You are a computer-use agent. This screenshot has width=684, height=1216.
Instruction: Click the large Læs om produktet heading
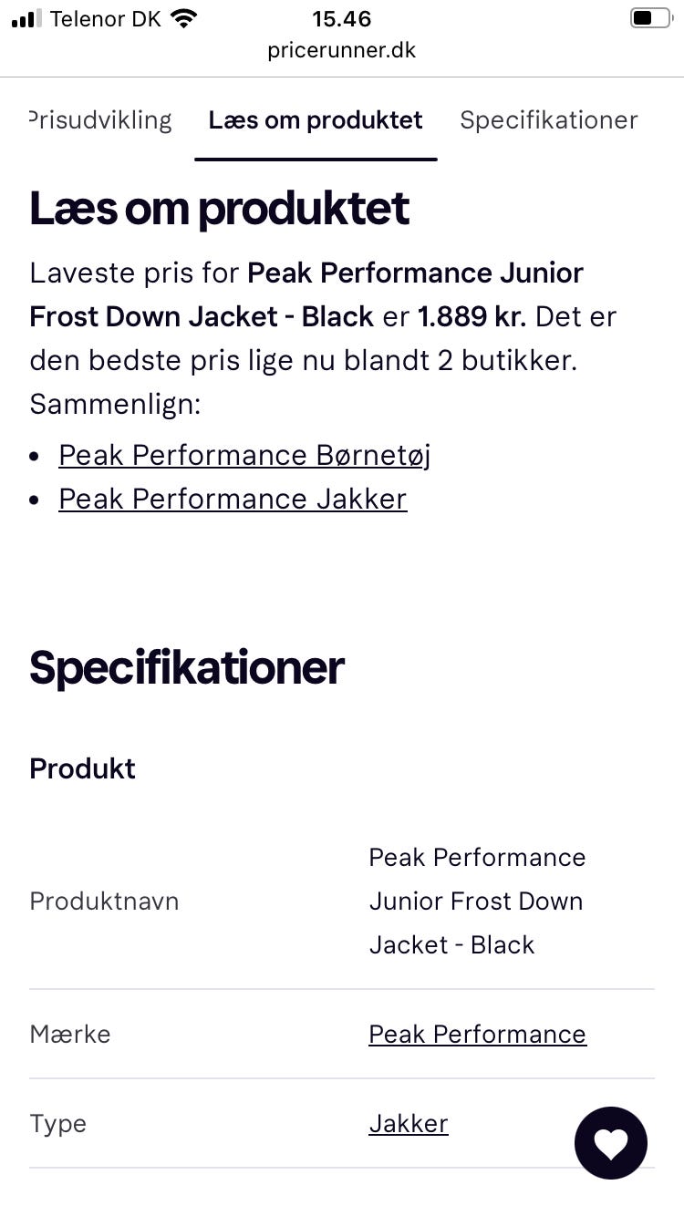[220, 209]
